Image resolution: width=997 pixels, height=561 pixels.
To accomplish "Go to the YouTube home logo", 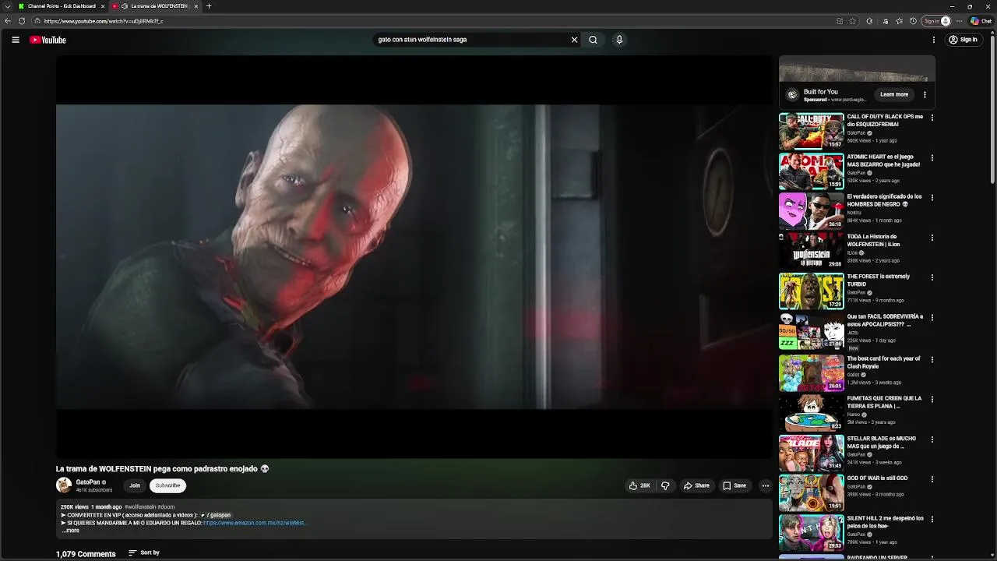I will tap(48, 40).
